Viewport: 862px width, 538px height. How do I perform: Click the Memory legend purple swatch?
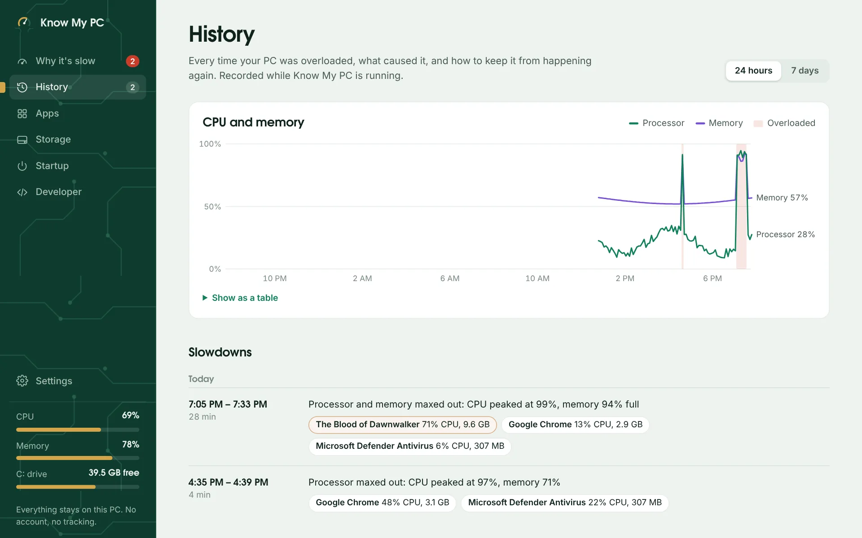click(x=700, y=123)
